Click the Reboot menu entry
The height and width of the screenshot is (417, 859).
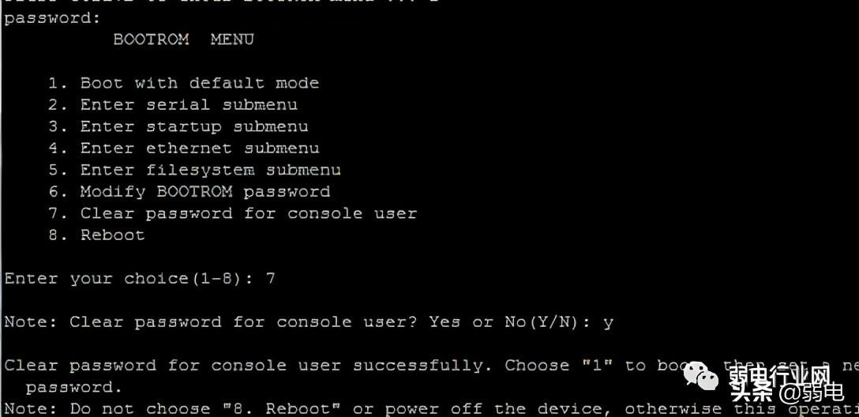click(x=96, y=235)
